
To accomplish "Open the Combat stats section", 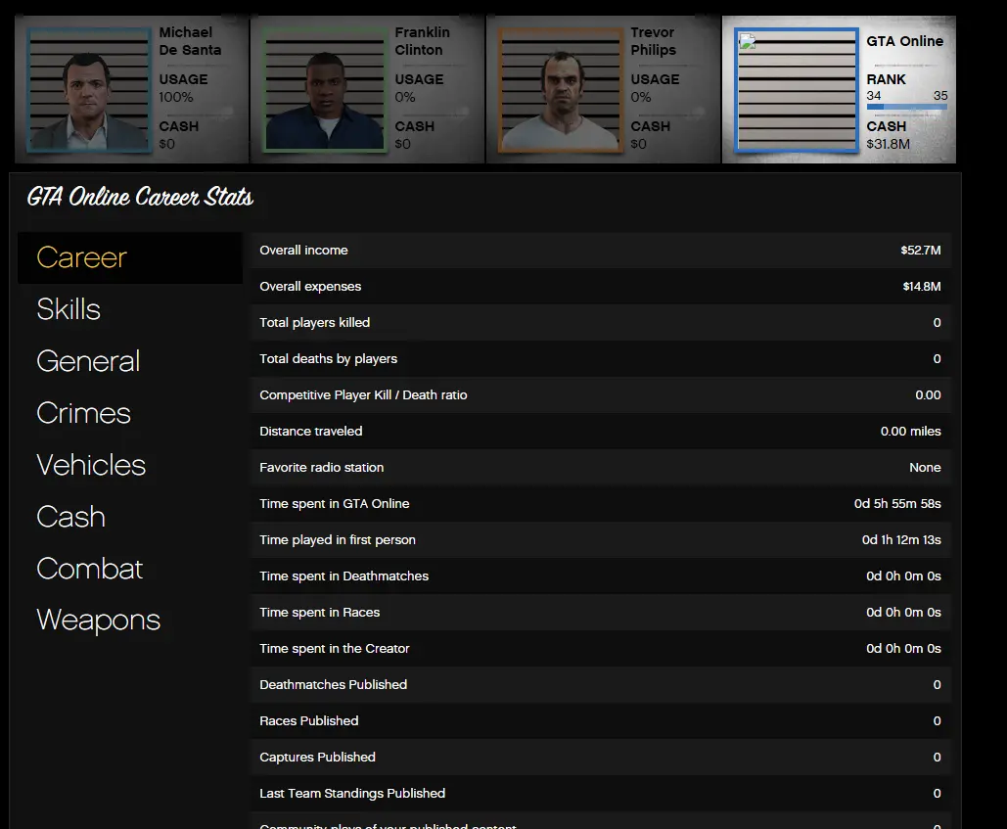I will pyautogui.click(x=90, y=569).
